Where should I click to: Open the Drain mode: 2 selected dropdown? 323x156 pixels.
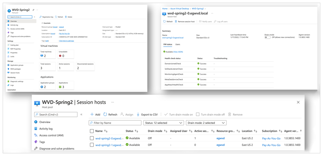(x=206, y=123)
